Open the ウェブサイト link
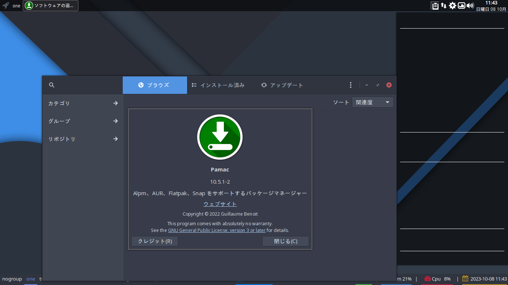The height and width of the screenshot is (285, 508). click(220, 204)
